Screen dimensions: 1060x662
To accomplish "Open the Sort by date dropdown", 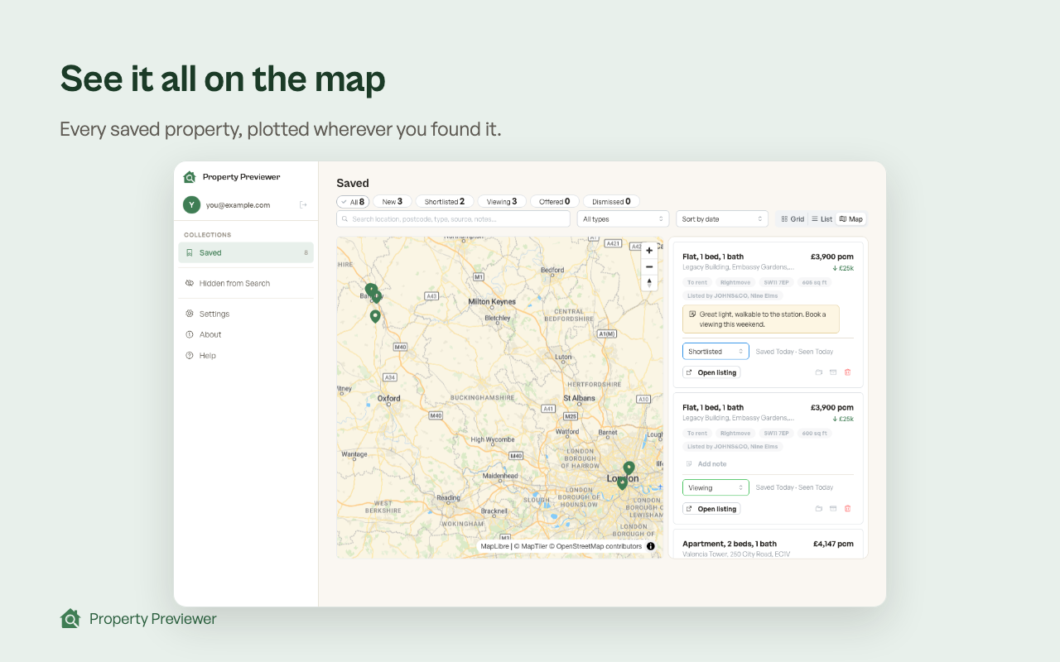I will (x=722, y=219).
